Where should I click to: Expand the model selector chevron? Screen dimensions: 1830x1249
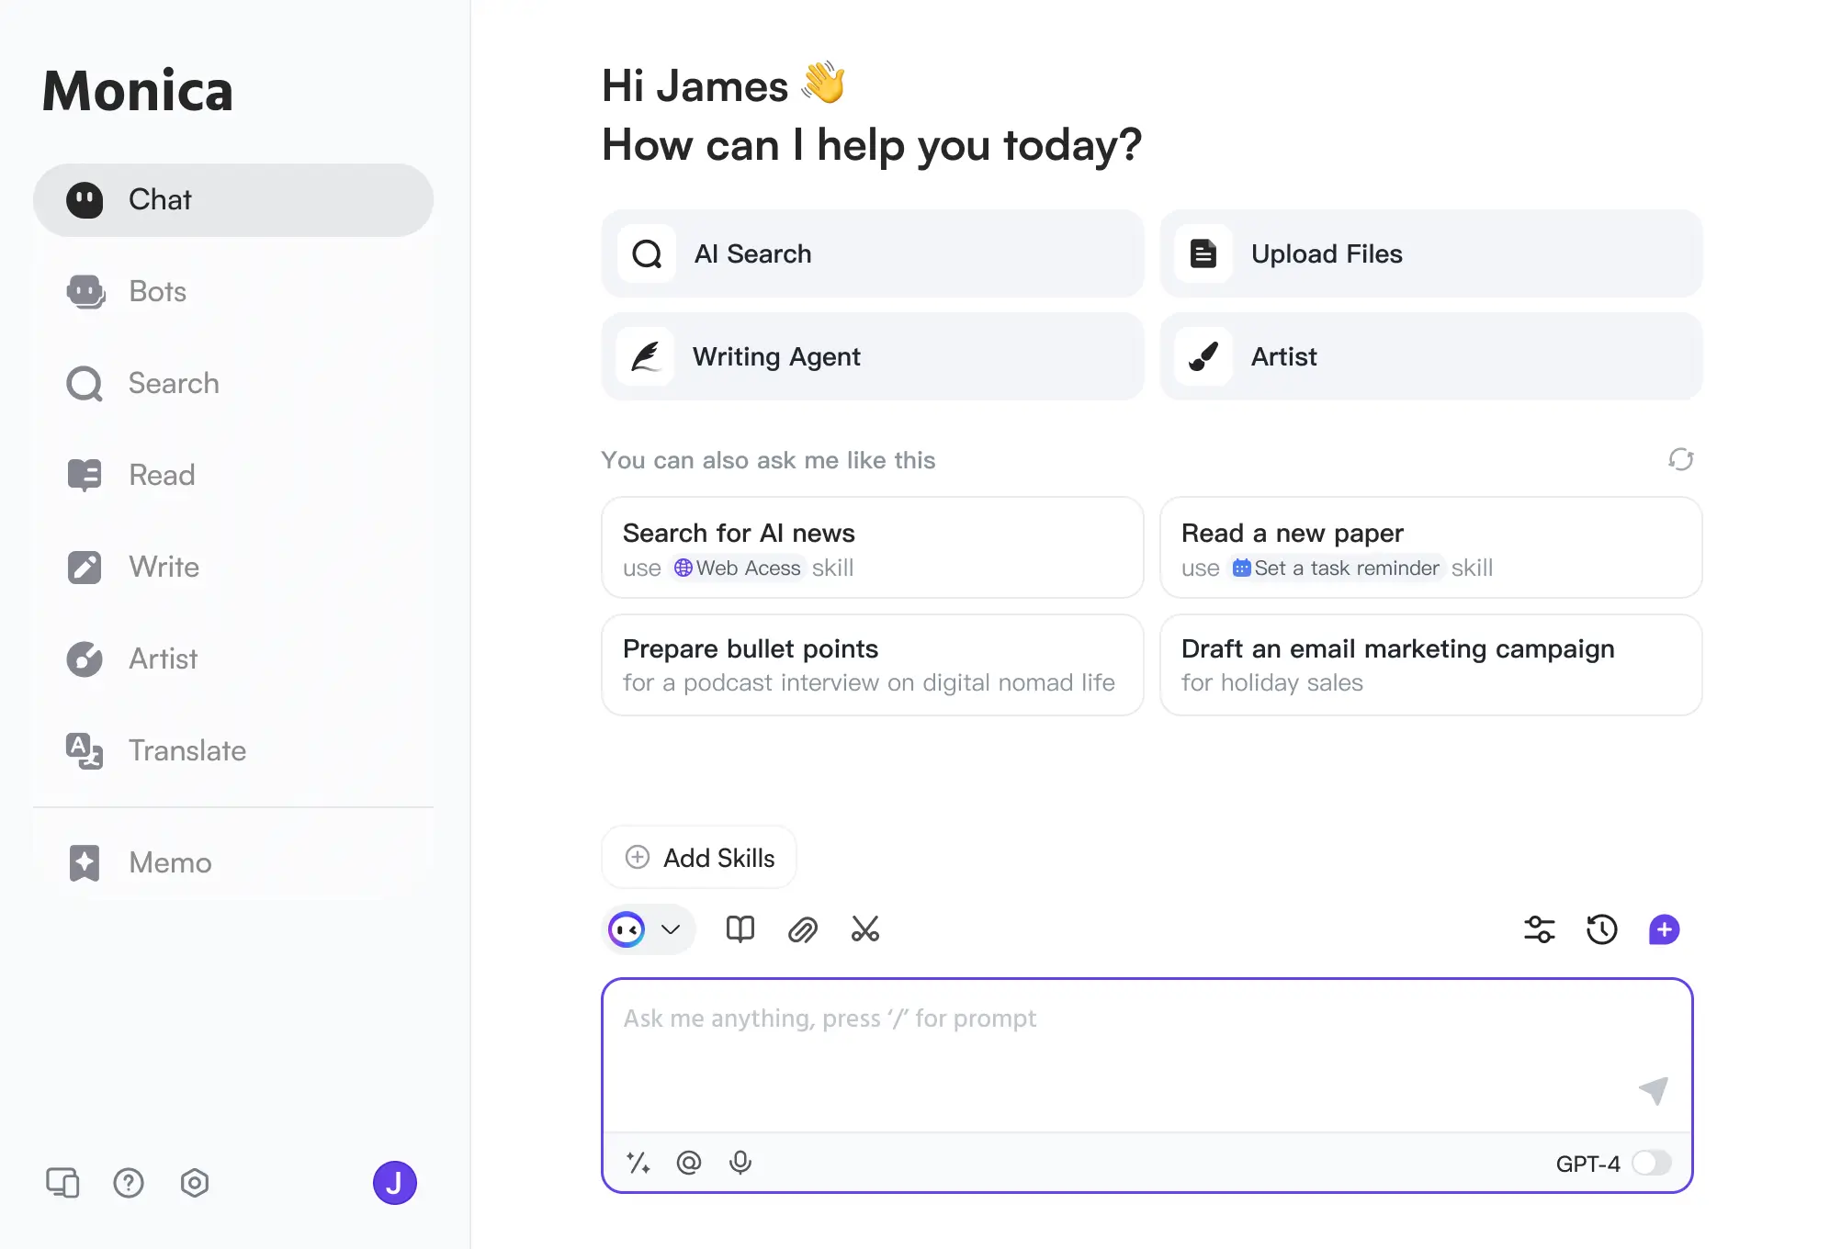(670, 929)
